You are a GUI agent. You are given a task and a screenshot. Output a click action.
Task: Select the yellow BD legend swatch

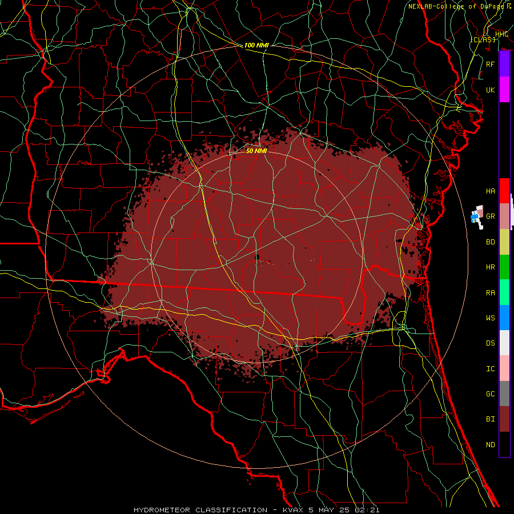click(x=504, y=242)
